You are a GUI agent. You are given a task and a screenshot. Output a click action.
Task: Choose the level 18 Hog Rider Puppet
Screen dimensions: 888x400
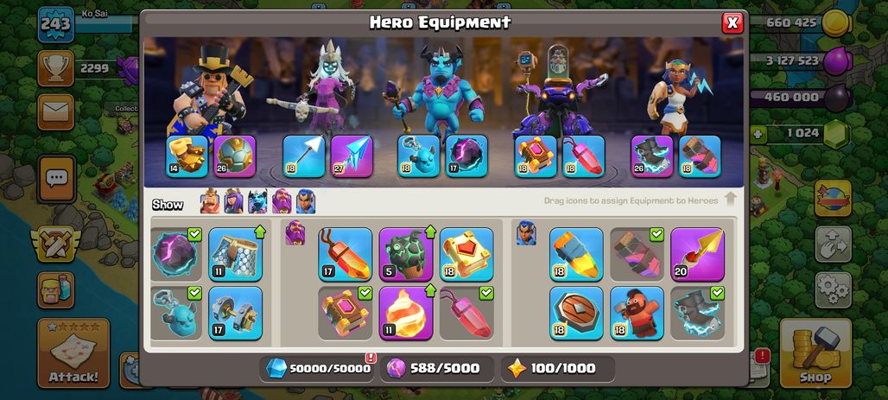(637, 314)
